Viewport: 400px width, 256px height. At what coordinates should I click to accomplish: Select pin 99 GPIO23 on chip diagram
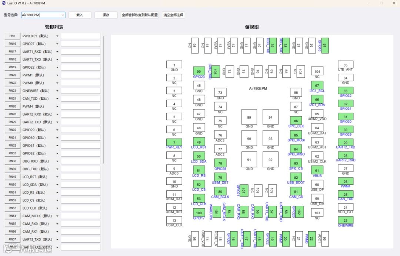pyautogui.click(x=199, y=72)
